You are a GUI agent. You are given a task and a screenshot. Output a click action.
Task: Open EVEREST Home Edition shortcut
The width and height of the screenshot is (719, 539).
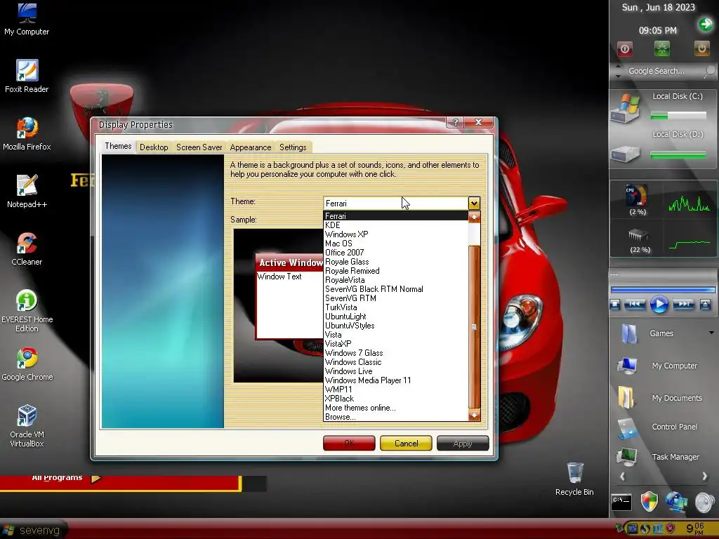27,311
